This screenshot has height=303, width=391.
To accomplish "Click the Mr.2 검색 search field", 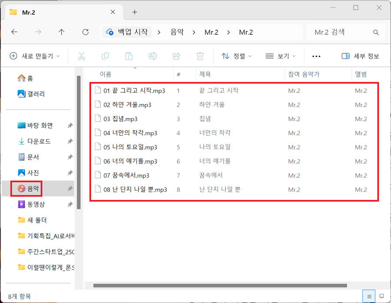I will (341, 32).
